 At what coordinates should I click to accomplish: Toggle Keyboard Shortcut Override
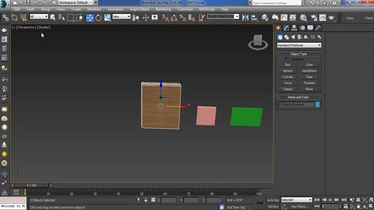154,17
